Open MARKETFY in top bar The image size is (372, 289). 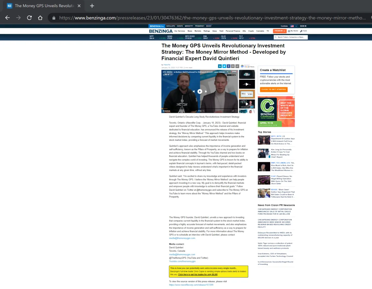click(x=189, y=26)
